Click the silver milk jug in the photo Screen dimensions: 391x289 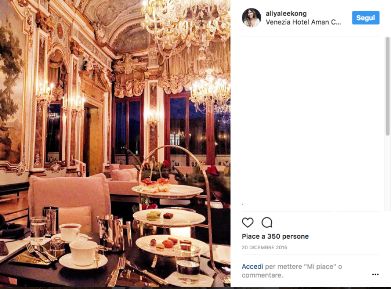coord(113,232)
